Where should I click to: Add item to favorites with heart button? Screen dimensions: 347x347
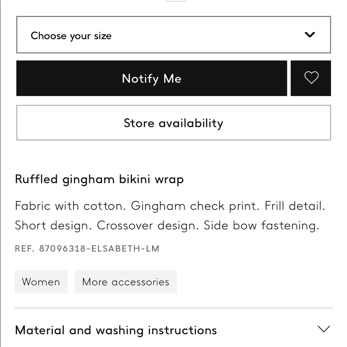click(x=311, y=78)
